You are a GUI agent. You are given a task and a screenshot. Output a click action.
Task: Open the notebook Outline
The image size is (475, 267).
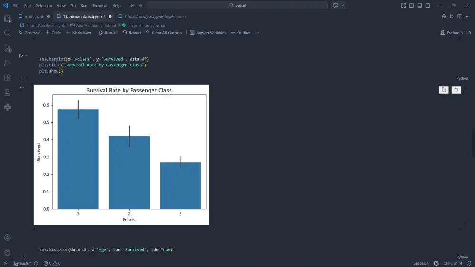[x=240, y=33]
